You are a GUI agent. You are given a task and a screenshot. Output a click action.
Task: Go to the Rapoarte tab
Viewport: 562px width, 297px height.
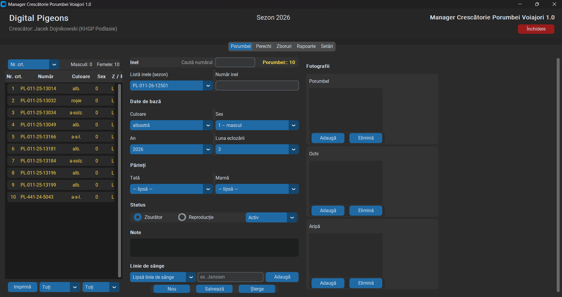306,46
